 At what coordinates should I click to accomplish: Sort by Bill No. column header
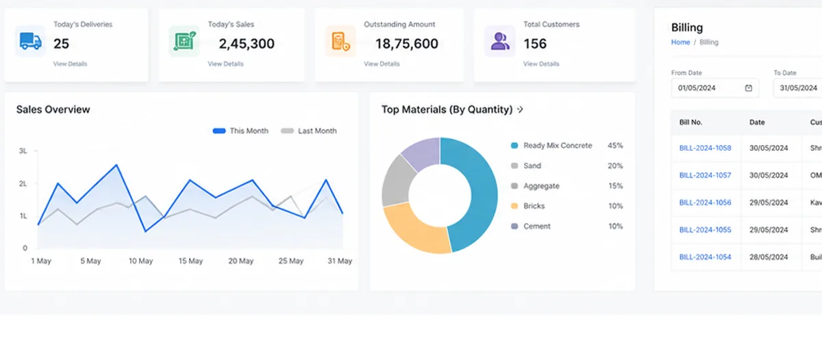click(x=691, y=122)
